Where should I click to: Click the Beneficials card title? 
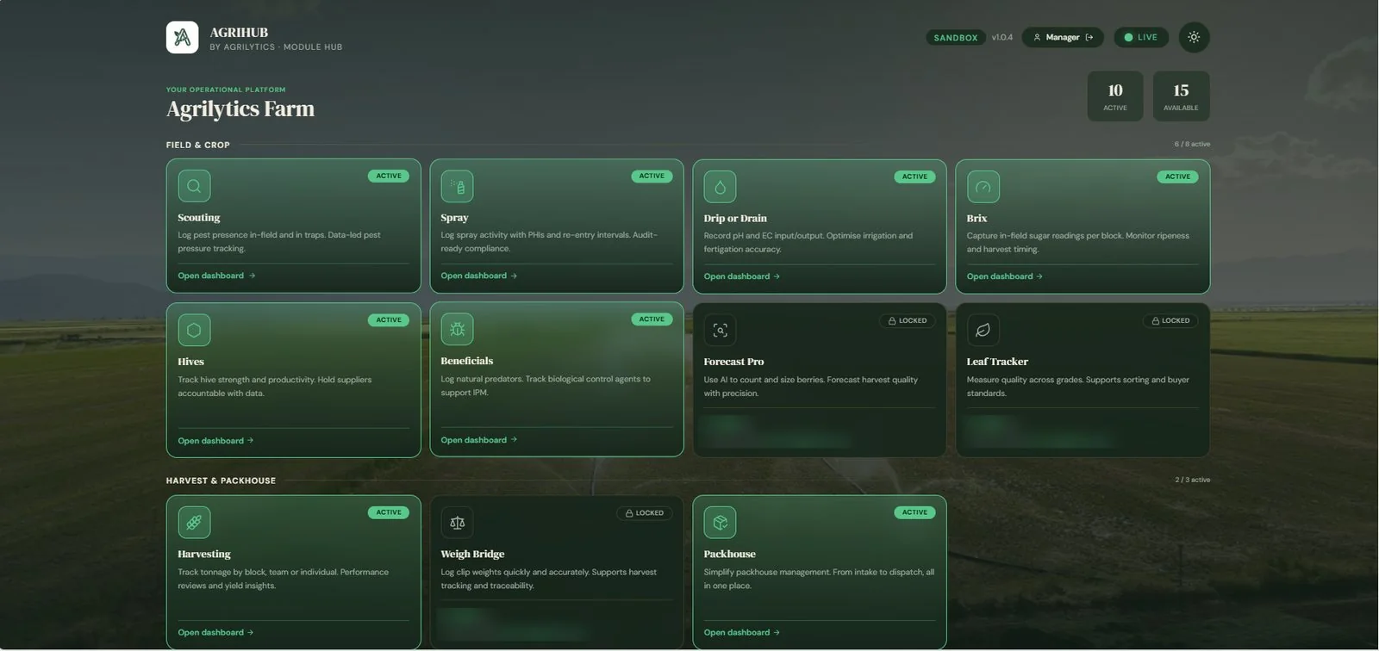[467, 361]
